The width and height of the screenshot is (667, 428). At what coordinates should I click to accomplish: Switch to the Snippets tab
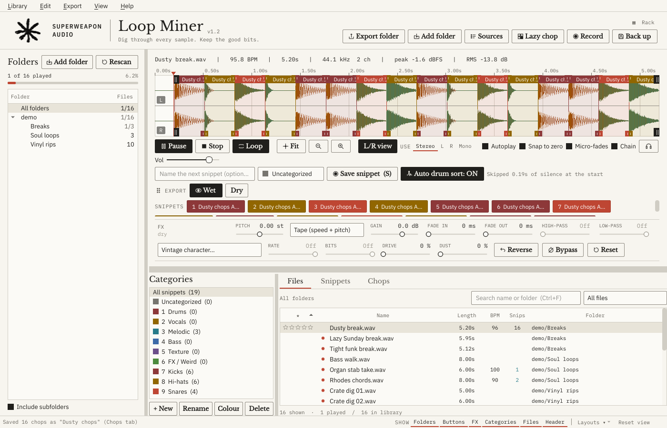tap(335, 281)
